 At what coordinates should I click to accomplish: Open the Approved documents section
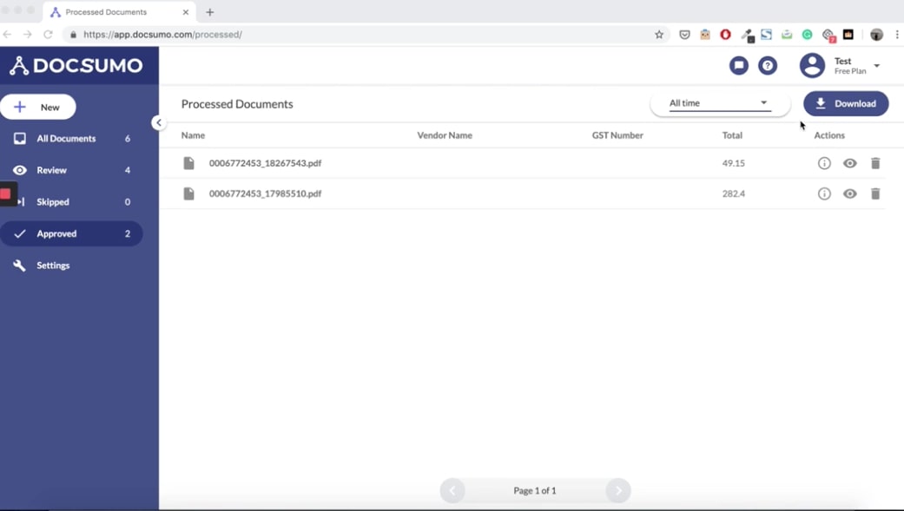55,233
